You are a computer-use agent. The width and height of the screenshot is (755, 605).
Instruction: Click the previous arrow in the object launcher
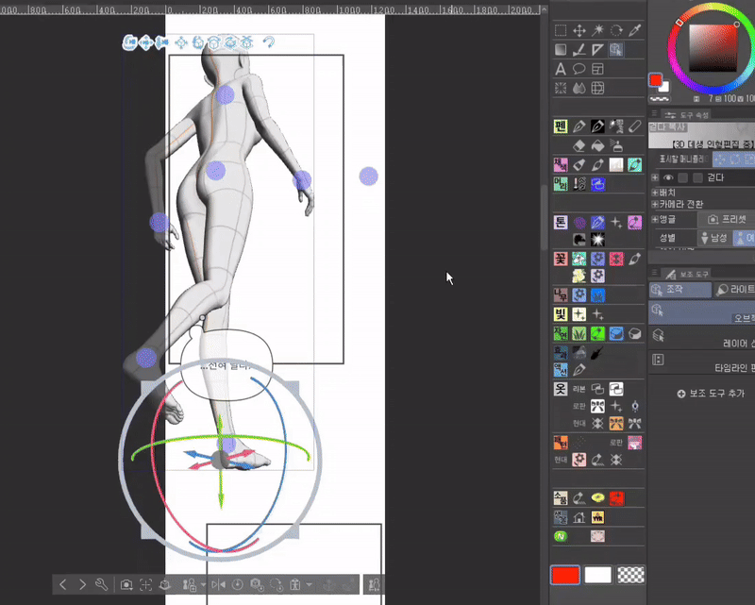click(63, 584)
